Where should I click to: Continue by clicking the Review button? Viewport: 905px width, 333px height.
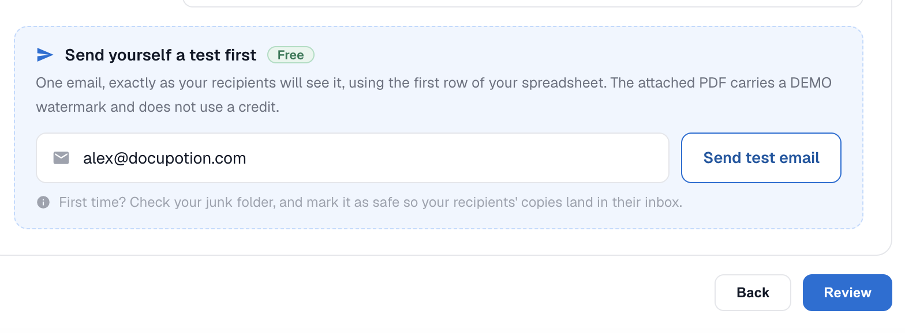click(847, 293)
